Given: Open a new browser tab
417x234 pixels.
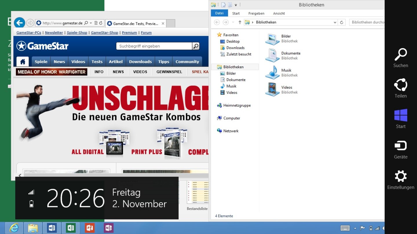Looking at the screenshot, I should 171,23.
